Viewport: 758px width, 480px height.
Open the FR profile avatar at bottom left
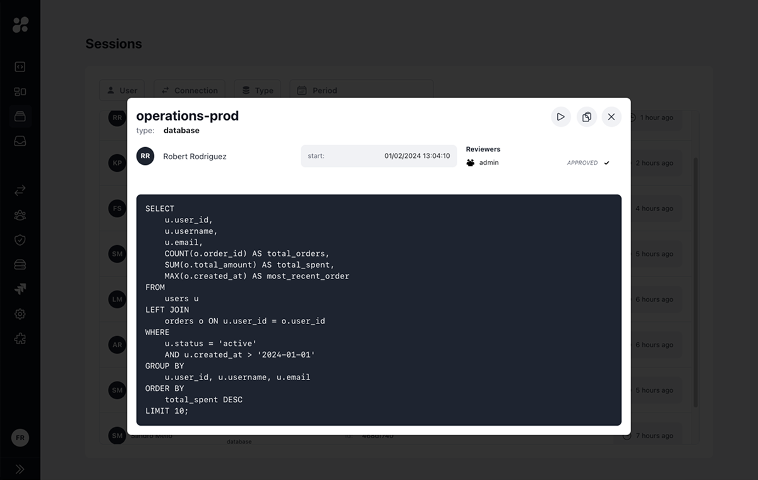coord(20,437)
